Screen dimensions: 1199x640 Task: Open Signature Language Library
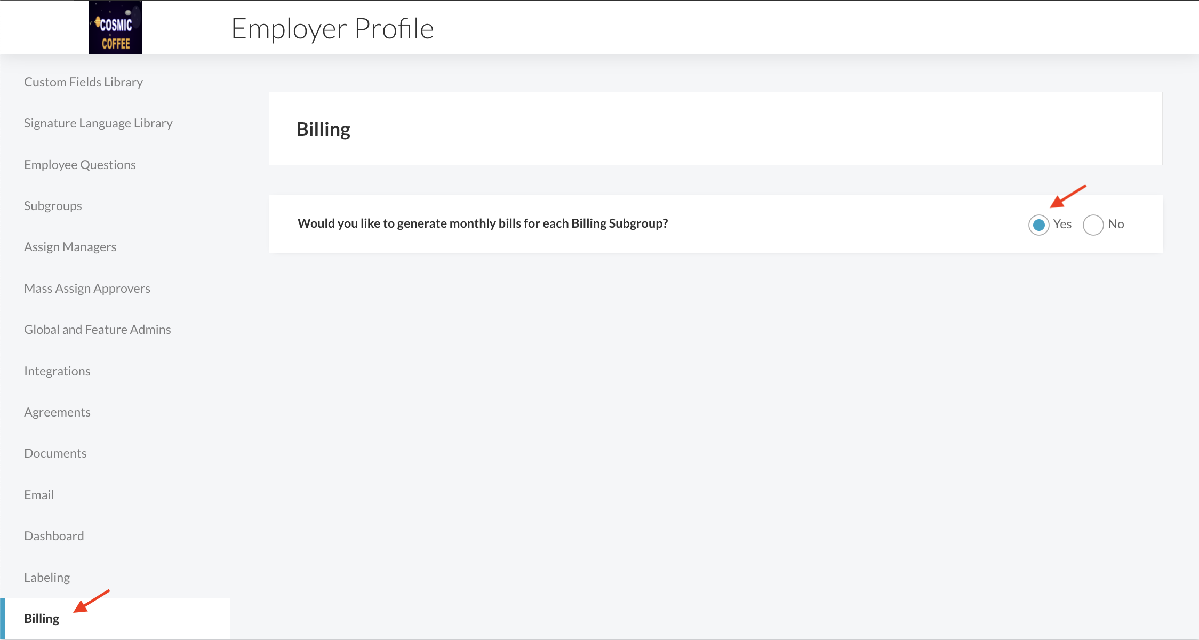pos(98,123)
